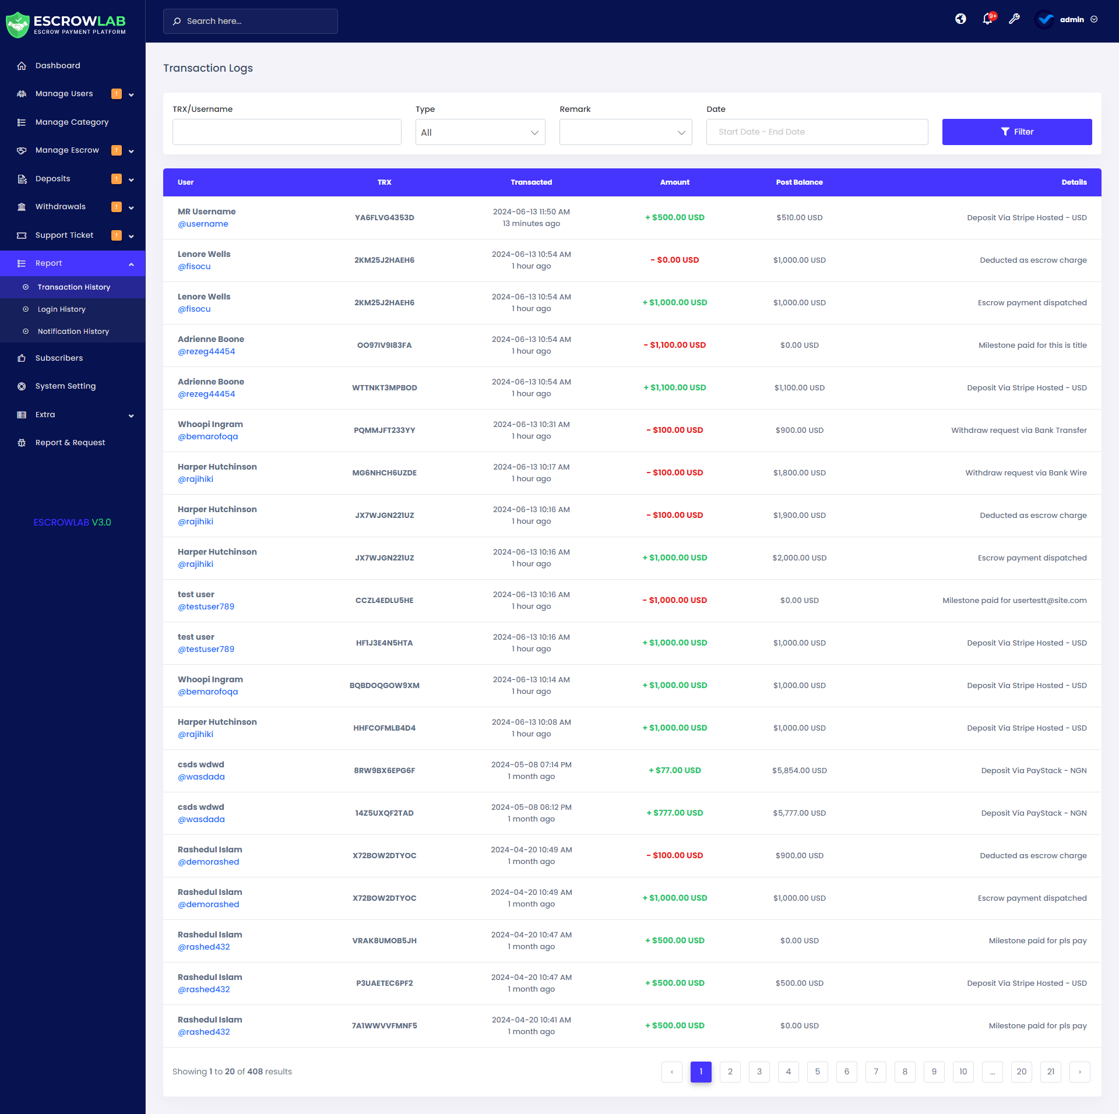Click the System Setting lifebuoy icon
This screenshot has width=1119, height=1114.
click(22, 386)
